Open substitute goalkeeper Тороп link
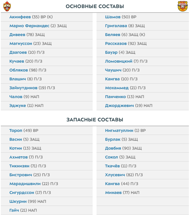This screenshot has width=190, height=215. (x=16, y=130)
